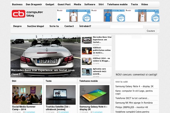Select the ICEEfest 2014 thumbnail
Image resolution: width=170 pixels, height=113 pixels.
click(x=87, y=61)
